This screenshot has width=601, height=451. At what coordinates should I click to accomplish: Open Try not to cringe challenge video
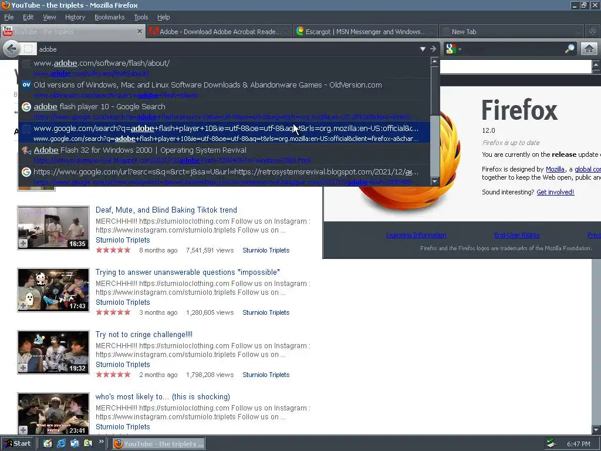[144, 334]
